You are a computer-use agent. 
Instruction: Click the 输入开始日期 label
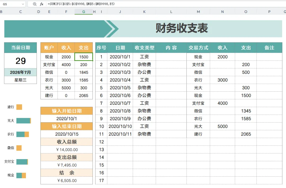pos(66,111)
